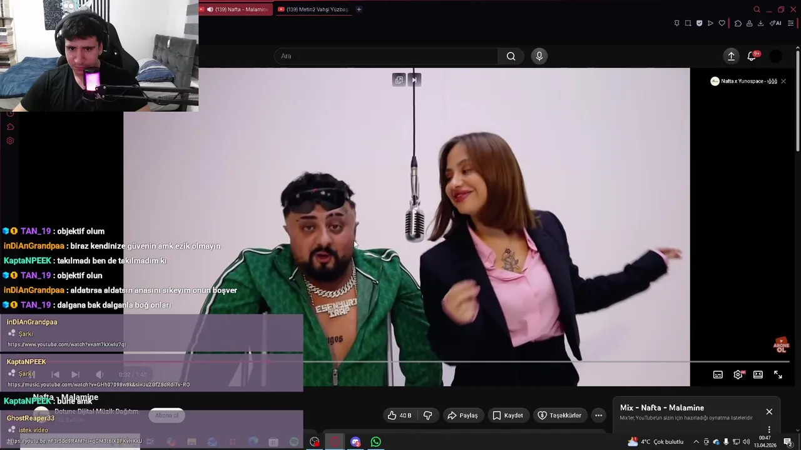Open the ad blocker shield icon

(699, 23)
